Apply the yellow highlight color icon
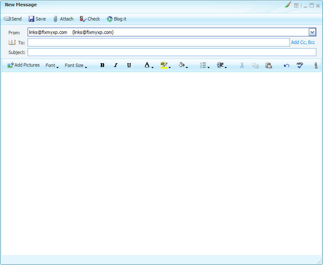The image size is (323, 265). pyautogui.click(x=164, y=65)
